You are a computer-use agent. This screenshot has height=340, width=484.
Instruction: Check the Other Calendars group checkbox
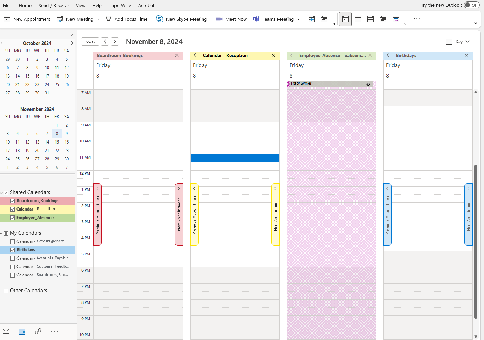(6, 291)
